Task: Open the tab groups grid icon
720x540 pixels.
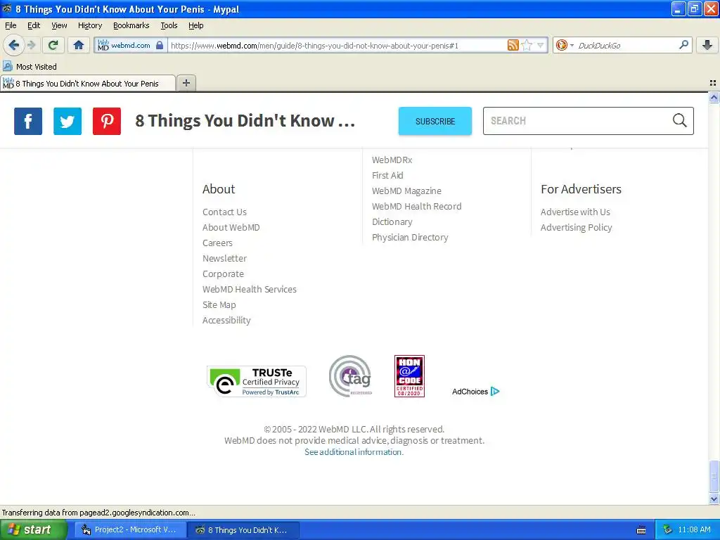Action: pos(713,83)
